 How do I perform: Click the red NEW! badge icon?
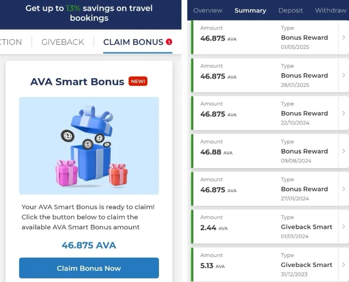point(138,81)
